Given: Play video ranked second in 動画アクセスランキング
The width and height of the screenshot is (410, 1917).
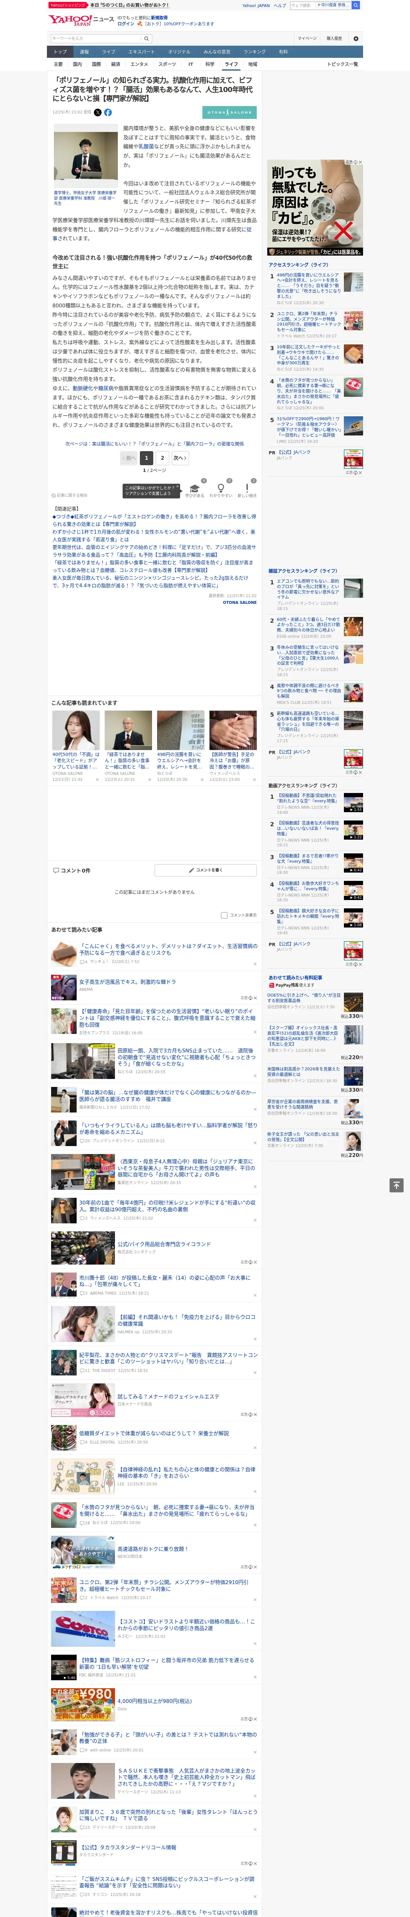Looking at the screenshot, I should pyautogui.click(x=353, y=830).
